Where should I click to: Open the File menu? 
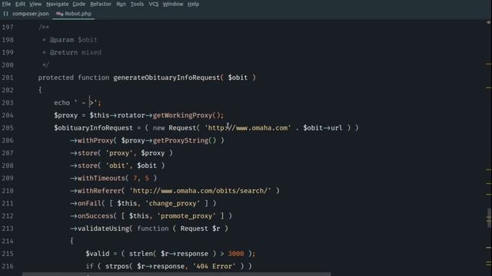tap(6, 4)
